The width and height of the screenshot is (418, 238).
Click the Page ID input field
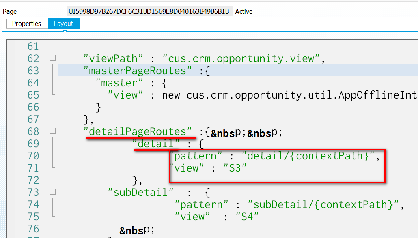(x=150, y=11)
